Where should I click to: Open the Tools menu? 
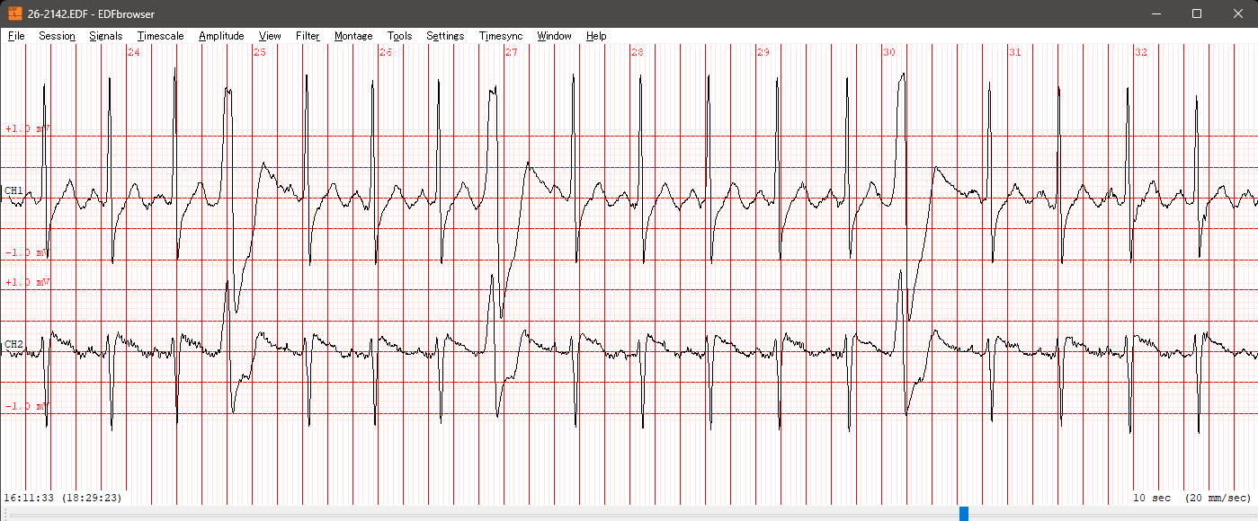[399, 36]
